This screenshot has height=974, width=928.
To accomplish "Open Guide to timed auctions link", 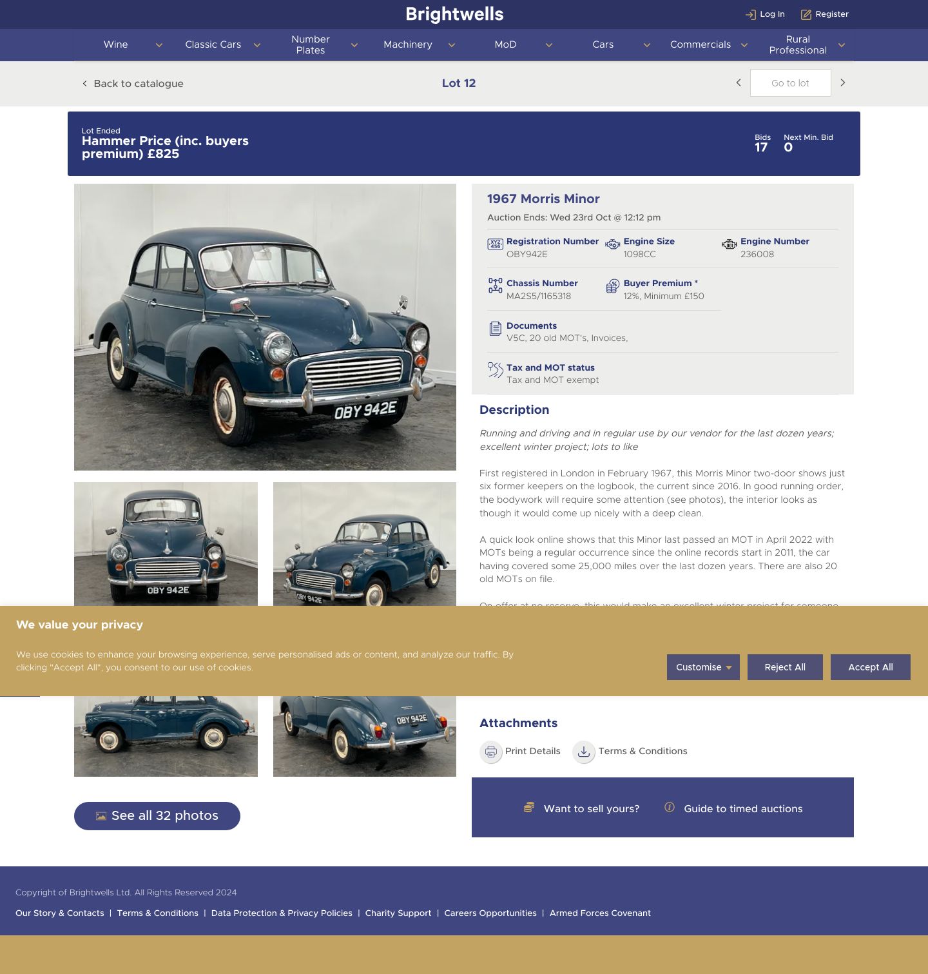I will click(x=743, y=809).
